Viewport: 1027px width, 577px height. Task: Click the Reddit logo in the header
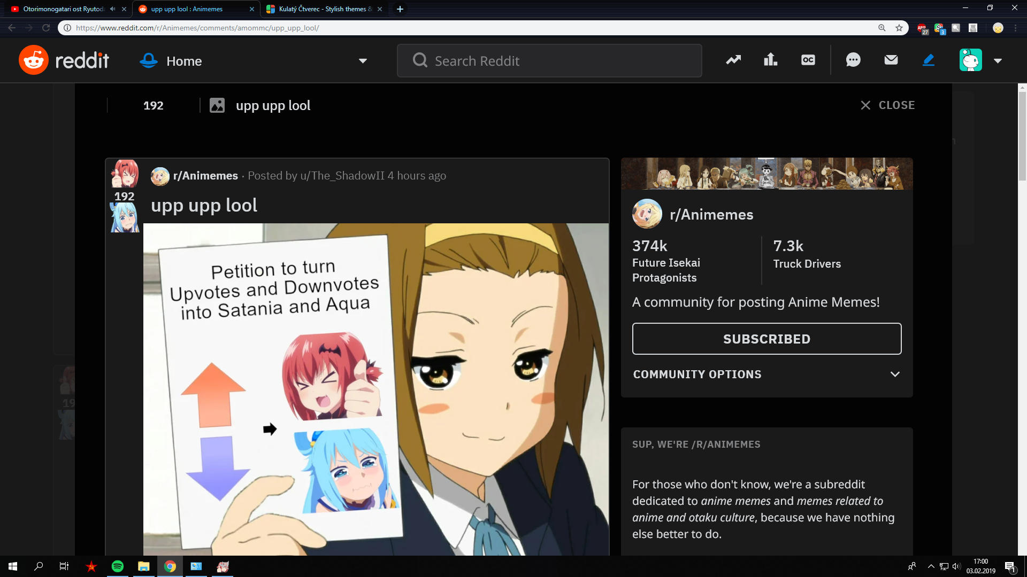click(64, 60)
